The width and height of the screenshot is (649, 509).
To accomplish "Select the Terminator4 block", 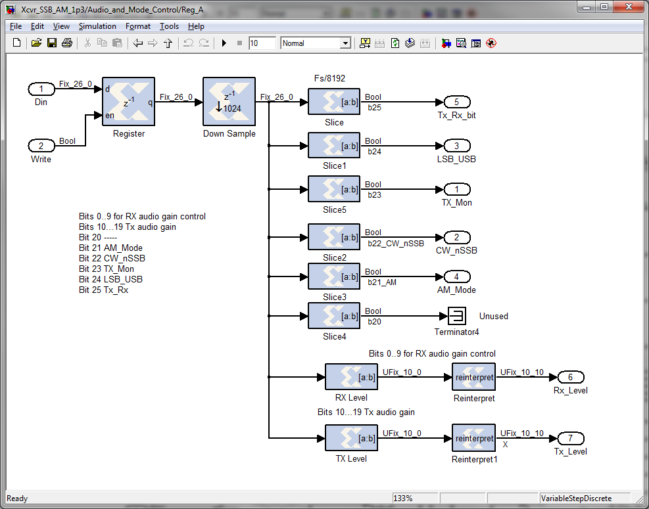I will [x=457, y=316].
